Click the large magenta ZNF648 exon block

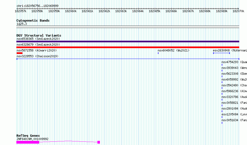click(x=28, y=142)
